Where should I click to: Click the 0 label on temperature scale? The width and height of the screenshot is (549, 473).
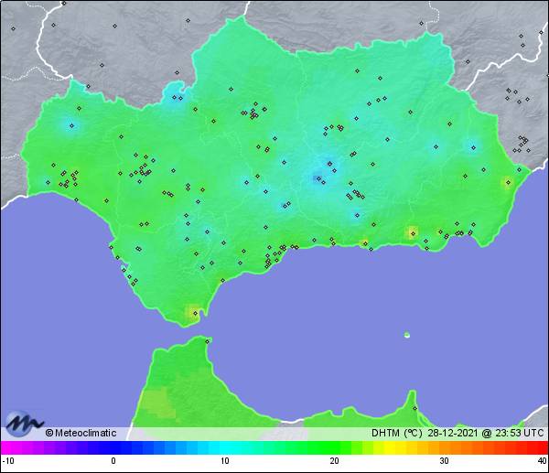[113, 461]
